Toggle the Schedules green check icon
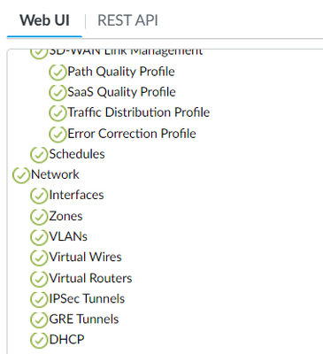 [39, 155]
